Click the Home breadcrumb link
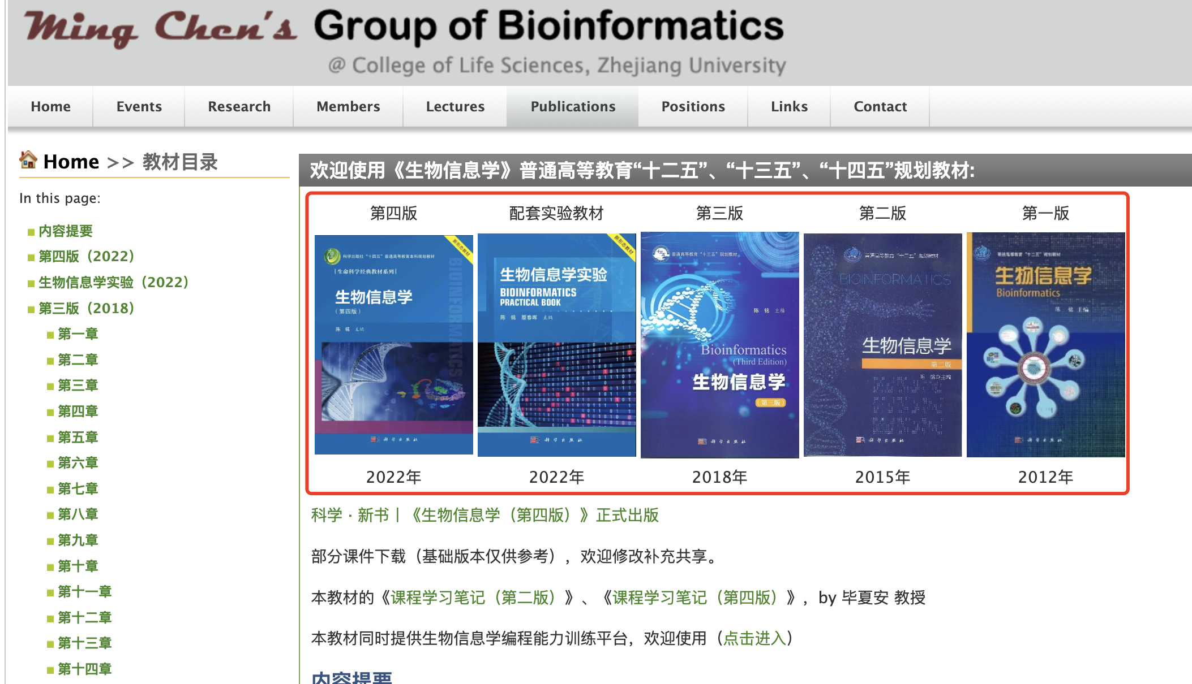 click(71, 162)
